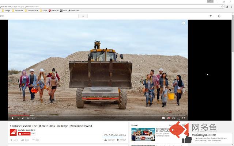Open the upload video icon
The width and height of the screenshot is (234, 146).
[x=211, y=16]
